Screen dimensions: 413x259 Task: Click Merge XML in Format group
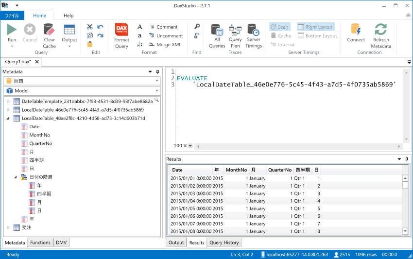[165, 45]
